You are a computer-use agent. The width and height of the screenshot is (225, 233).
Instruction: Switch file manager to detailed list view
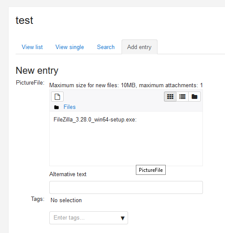(x=182, y=97)
